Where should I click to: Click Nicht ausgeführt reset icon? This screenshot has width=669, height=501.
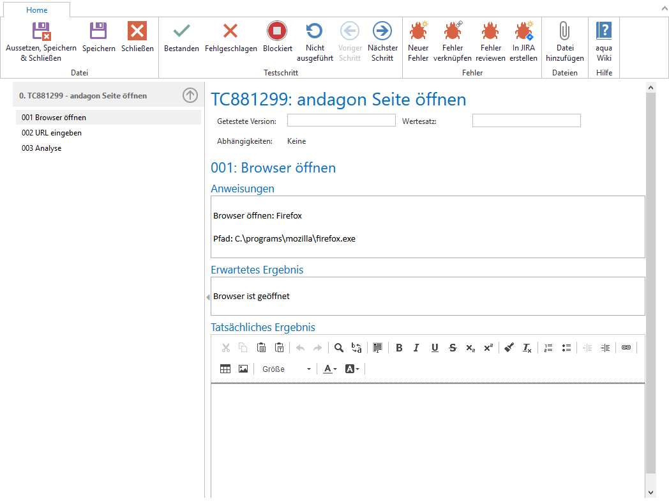point(314,37)
